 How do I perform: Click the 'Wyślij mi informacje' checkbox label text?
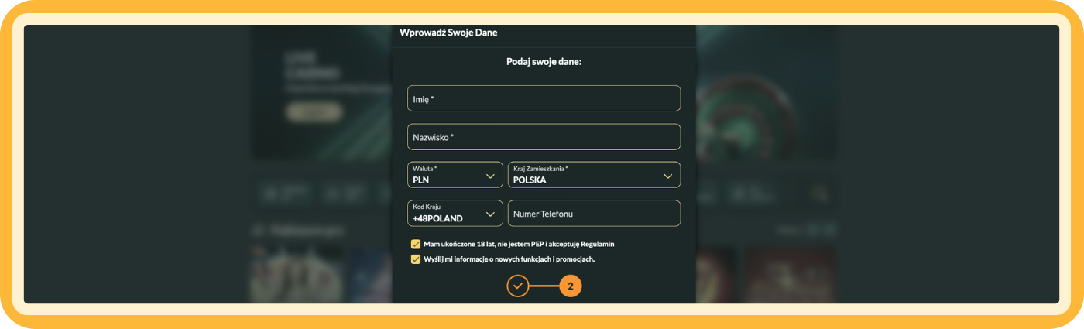click(509, 259)
